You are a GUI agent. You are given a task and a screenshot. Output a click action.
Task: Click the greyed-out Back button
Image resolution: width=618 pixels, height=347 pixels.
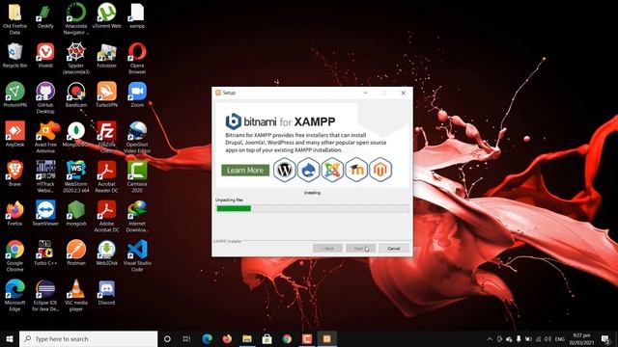[327, 249]
